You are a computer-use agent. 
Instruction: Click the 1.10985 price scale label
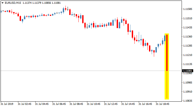pyautogui.click(x=188, y=82)
